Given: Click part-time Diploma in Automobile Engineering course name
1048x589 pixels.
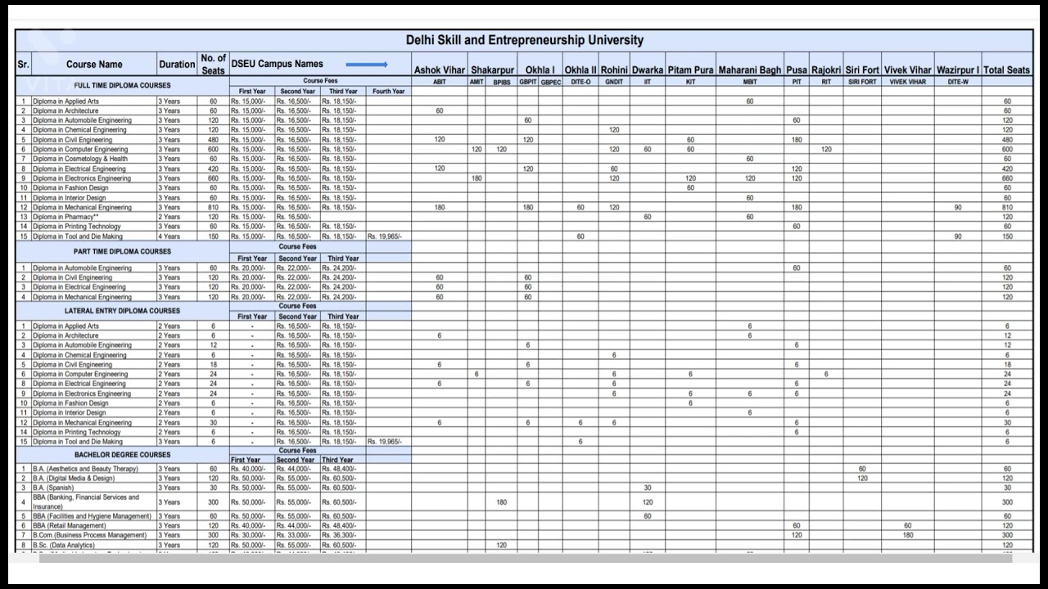Looking at the screenshot, I should pos(82,268).
